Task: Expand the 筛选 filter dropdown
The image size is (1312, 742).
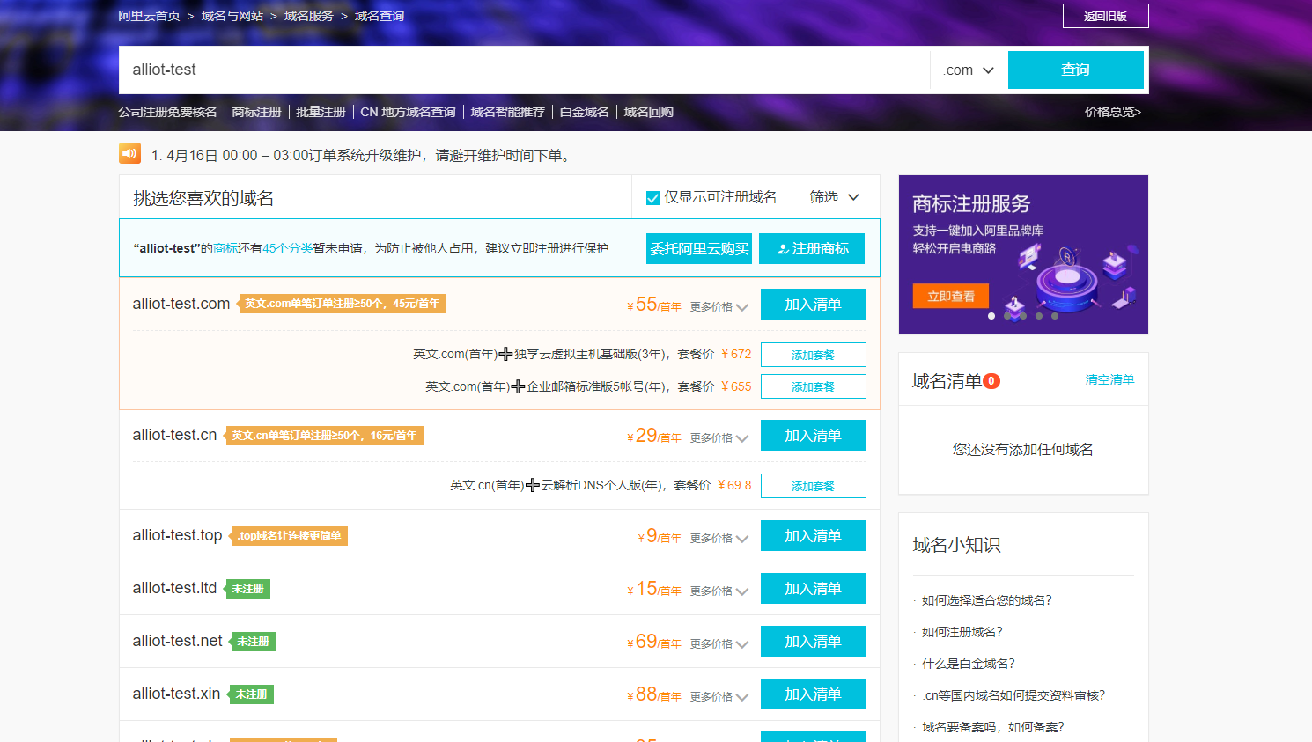Action: coord(834,197)
